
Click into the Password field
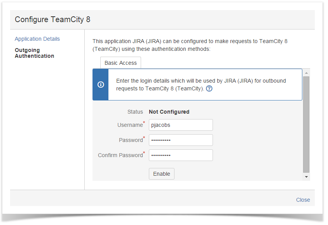(181, 140)
